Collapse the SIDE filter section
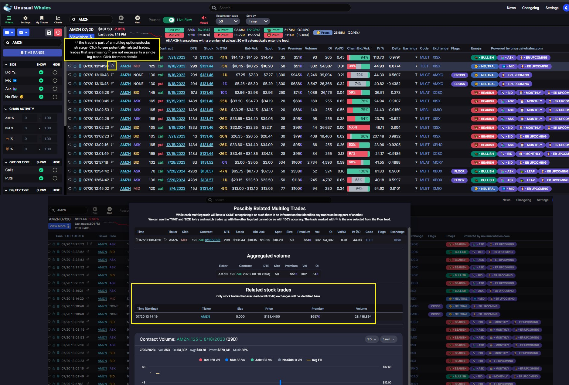 pyautogui.click(x=6, y=65)
